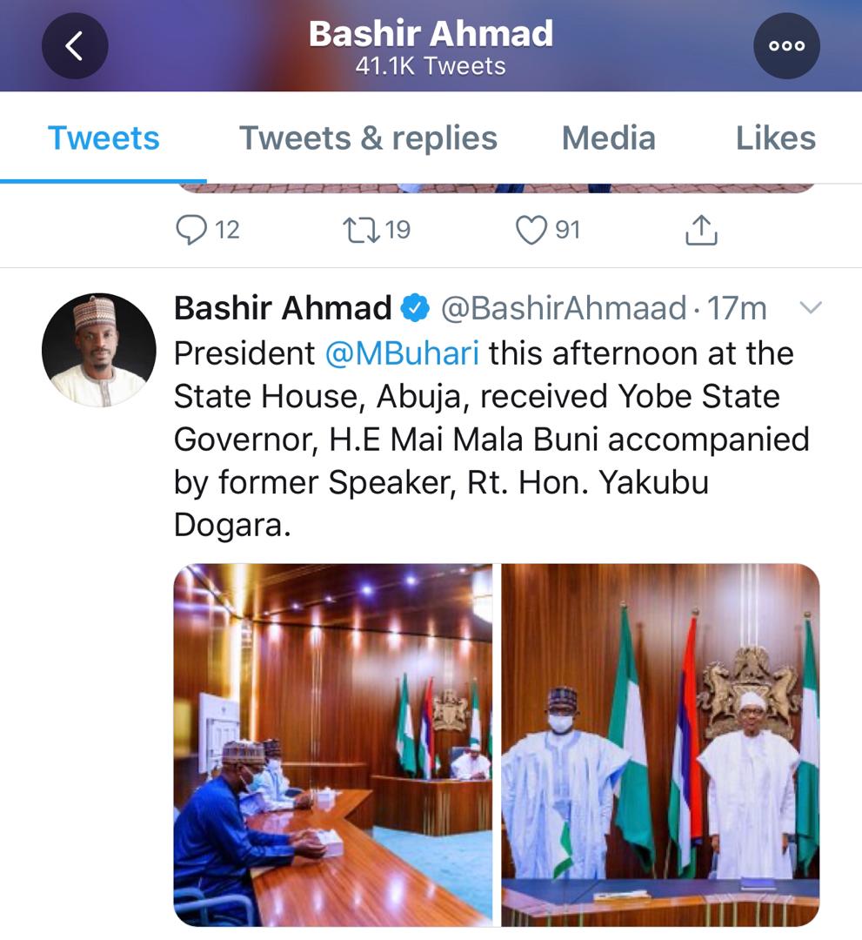The width and height of the screenshot is (862, 940).
Task: Open the @MBuhari mention link
Action: (x=402, y=353)
